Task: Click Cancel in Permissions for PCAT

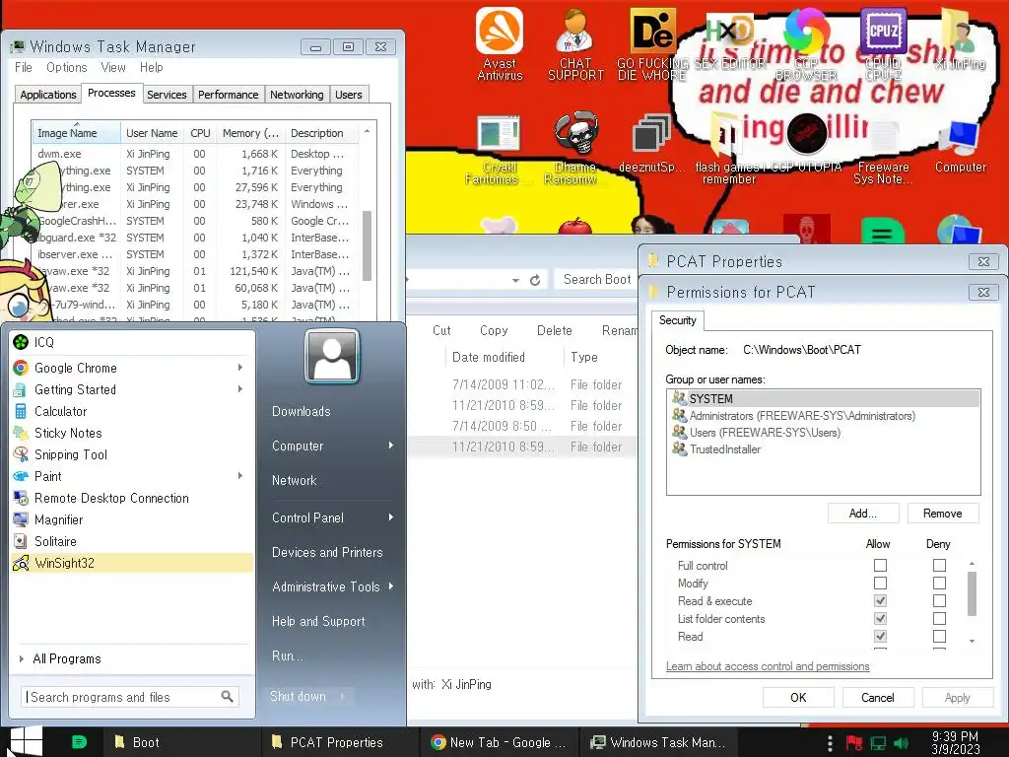Action: tap(878, 697)
